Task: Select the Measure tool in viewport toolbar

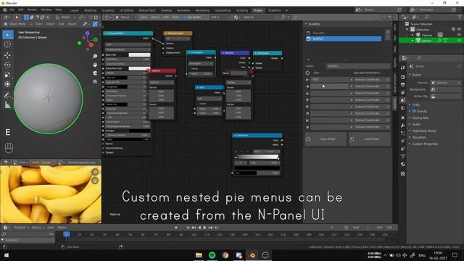Action: 8,104
